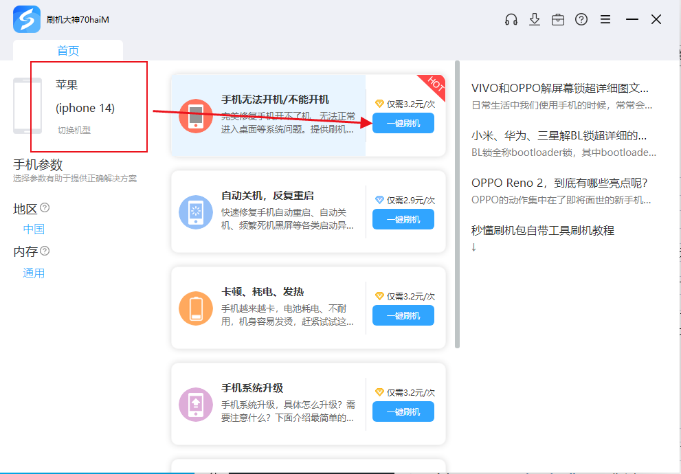Open the 卡顿、耗电、发热 card title
The image size is (681, 474).
(263, 292)
